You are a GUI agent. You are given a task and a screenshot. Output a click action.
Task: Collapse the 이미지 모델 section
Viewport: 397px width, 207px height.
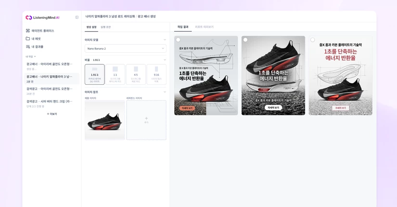[165, 40]
